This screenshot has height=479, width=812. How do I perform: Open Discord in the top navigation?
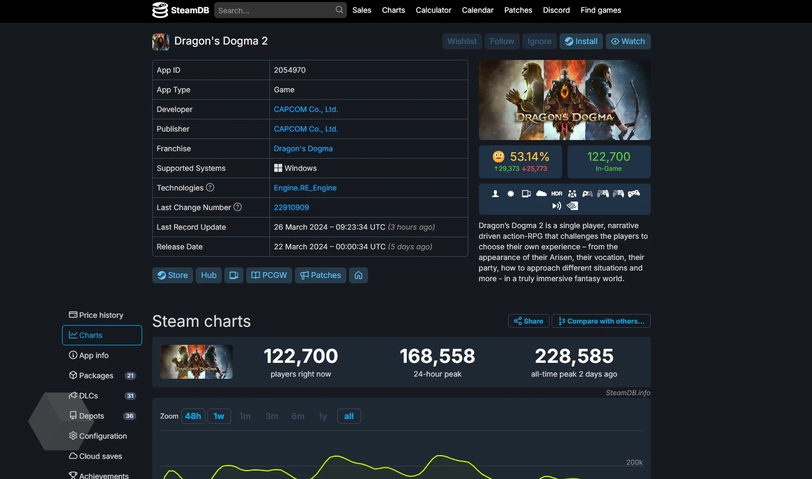pyautogui.click(x=556, y=10)
